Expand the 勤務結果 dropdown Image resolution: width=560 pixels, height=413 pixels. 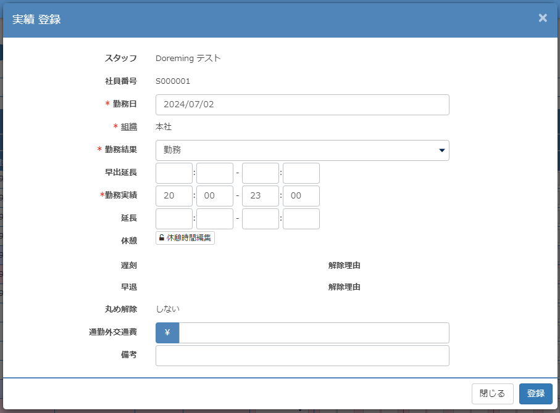coord(302,150)
